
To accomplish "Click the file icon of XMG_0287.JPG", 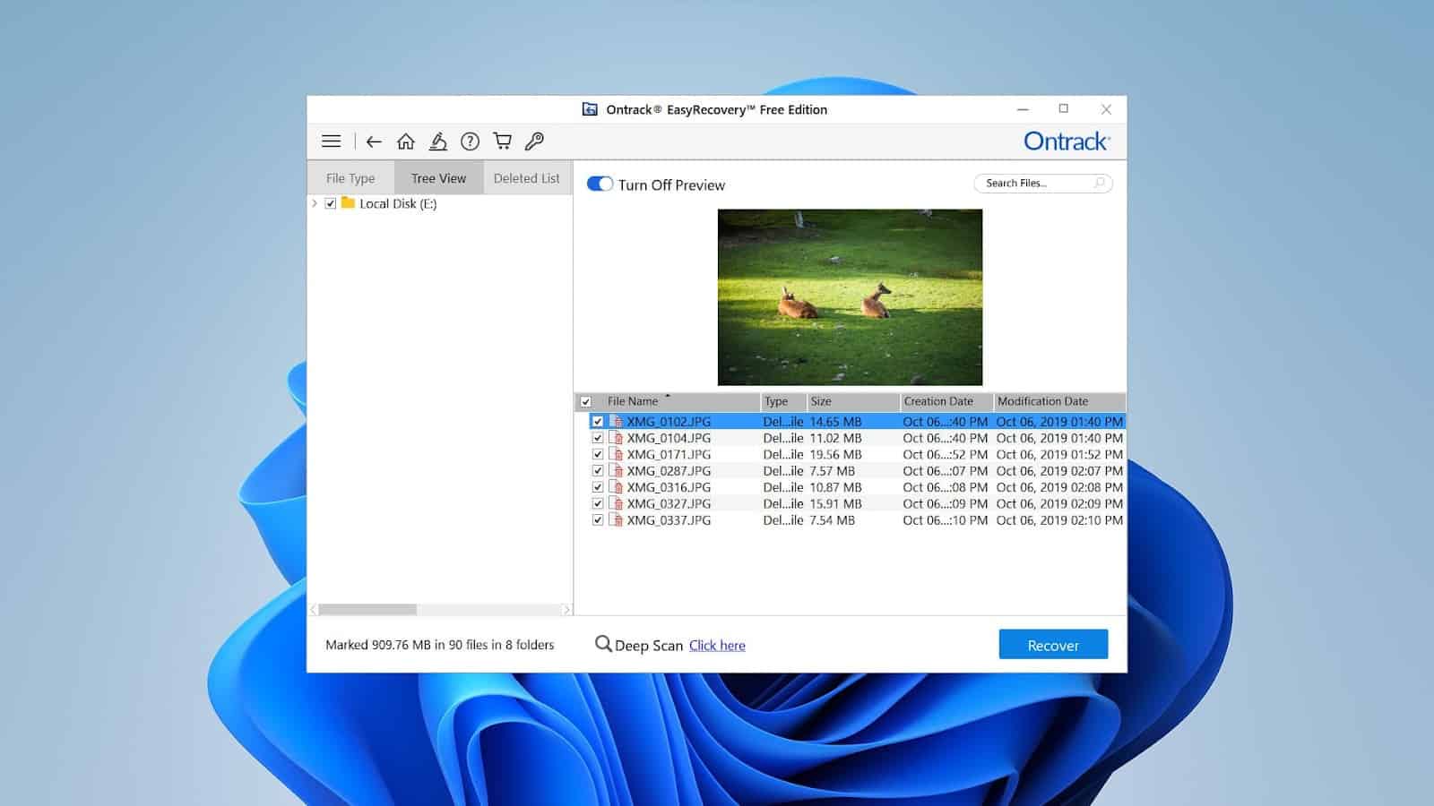I will click(616, 470).
